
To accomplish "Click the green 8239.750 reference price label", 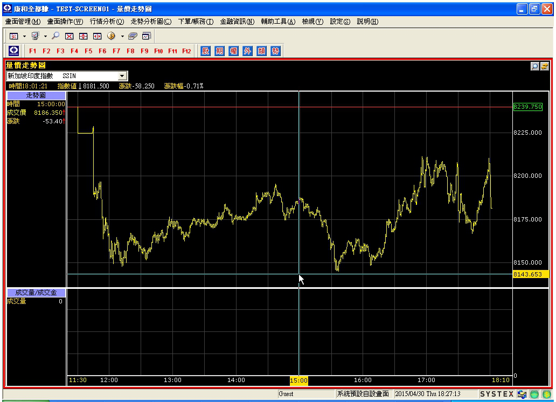I will pos(528,107).
